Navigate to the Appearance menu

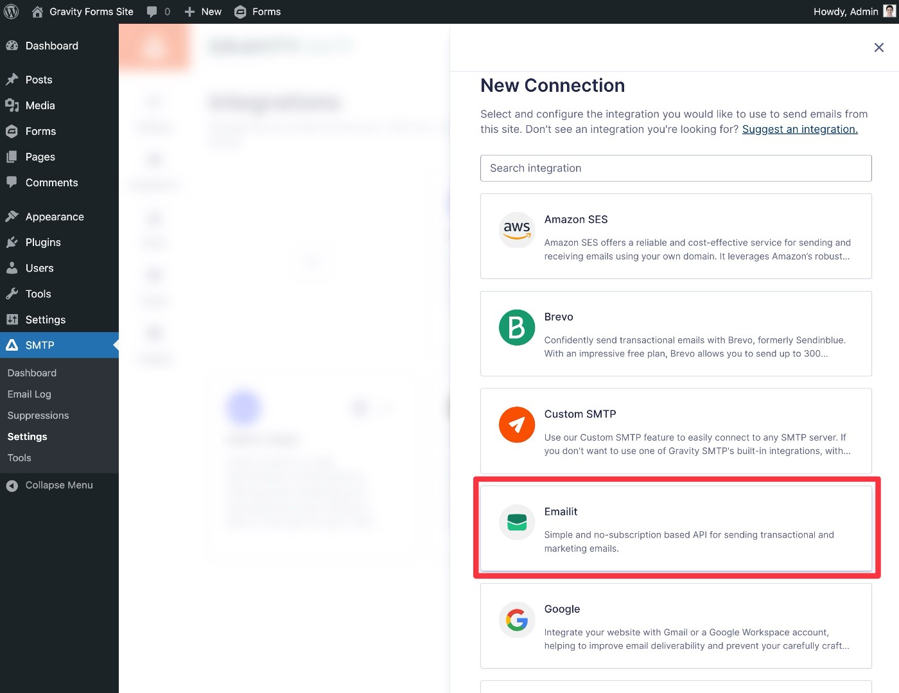coord(55,216)
